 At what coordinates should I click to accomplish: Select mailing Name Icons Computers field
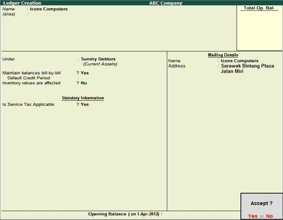tap(239, 61)
